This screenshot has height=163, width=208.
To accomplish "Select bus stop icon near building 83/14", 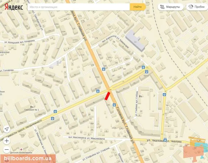I will click(146, 72).
